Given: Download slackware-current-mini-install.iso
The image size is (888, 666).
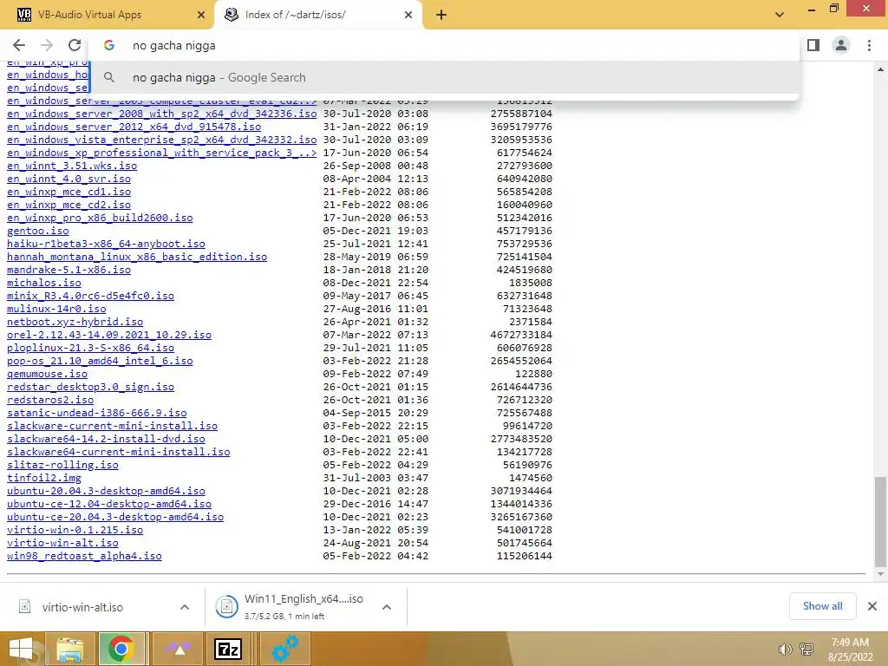Looking at the screenshot, I should pos(112,427).
